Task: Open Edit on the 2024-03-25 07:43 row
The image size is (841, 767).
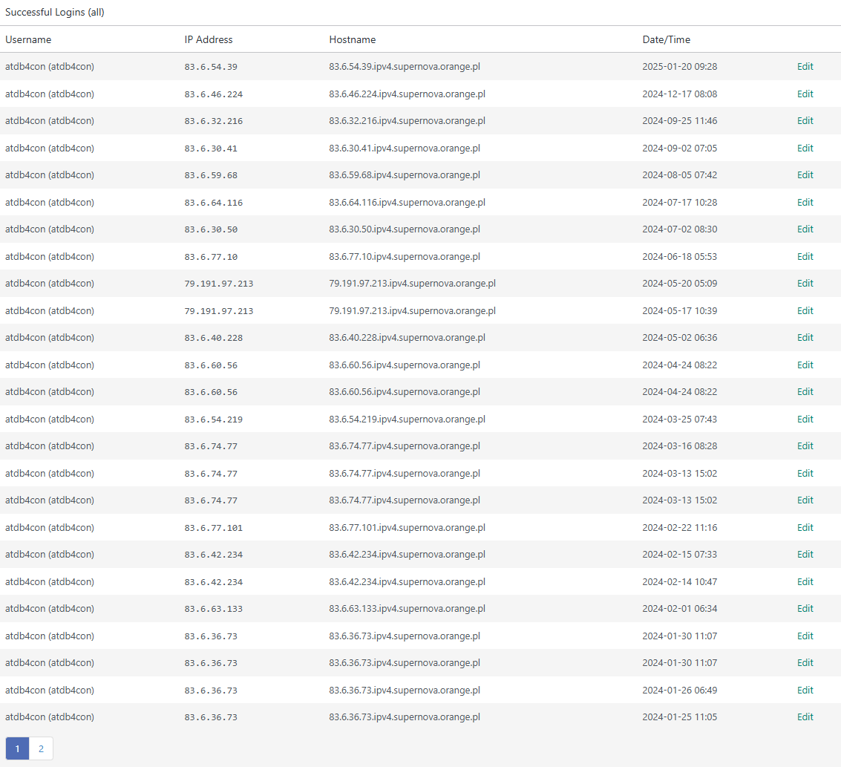Action: 805,420
